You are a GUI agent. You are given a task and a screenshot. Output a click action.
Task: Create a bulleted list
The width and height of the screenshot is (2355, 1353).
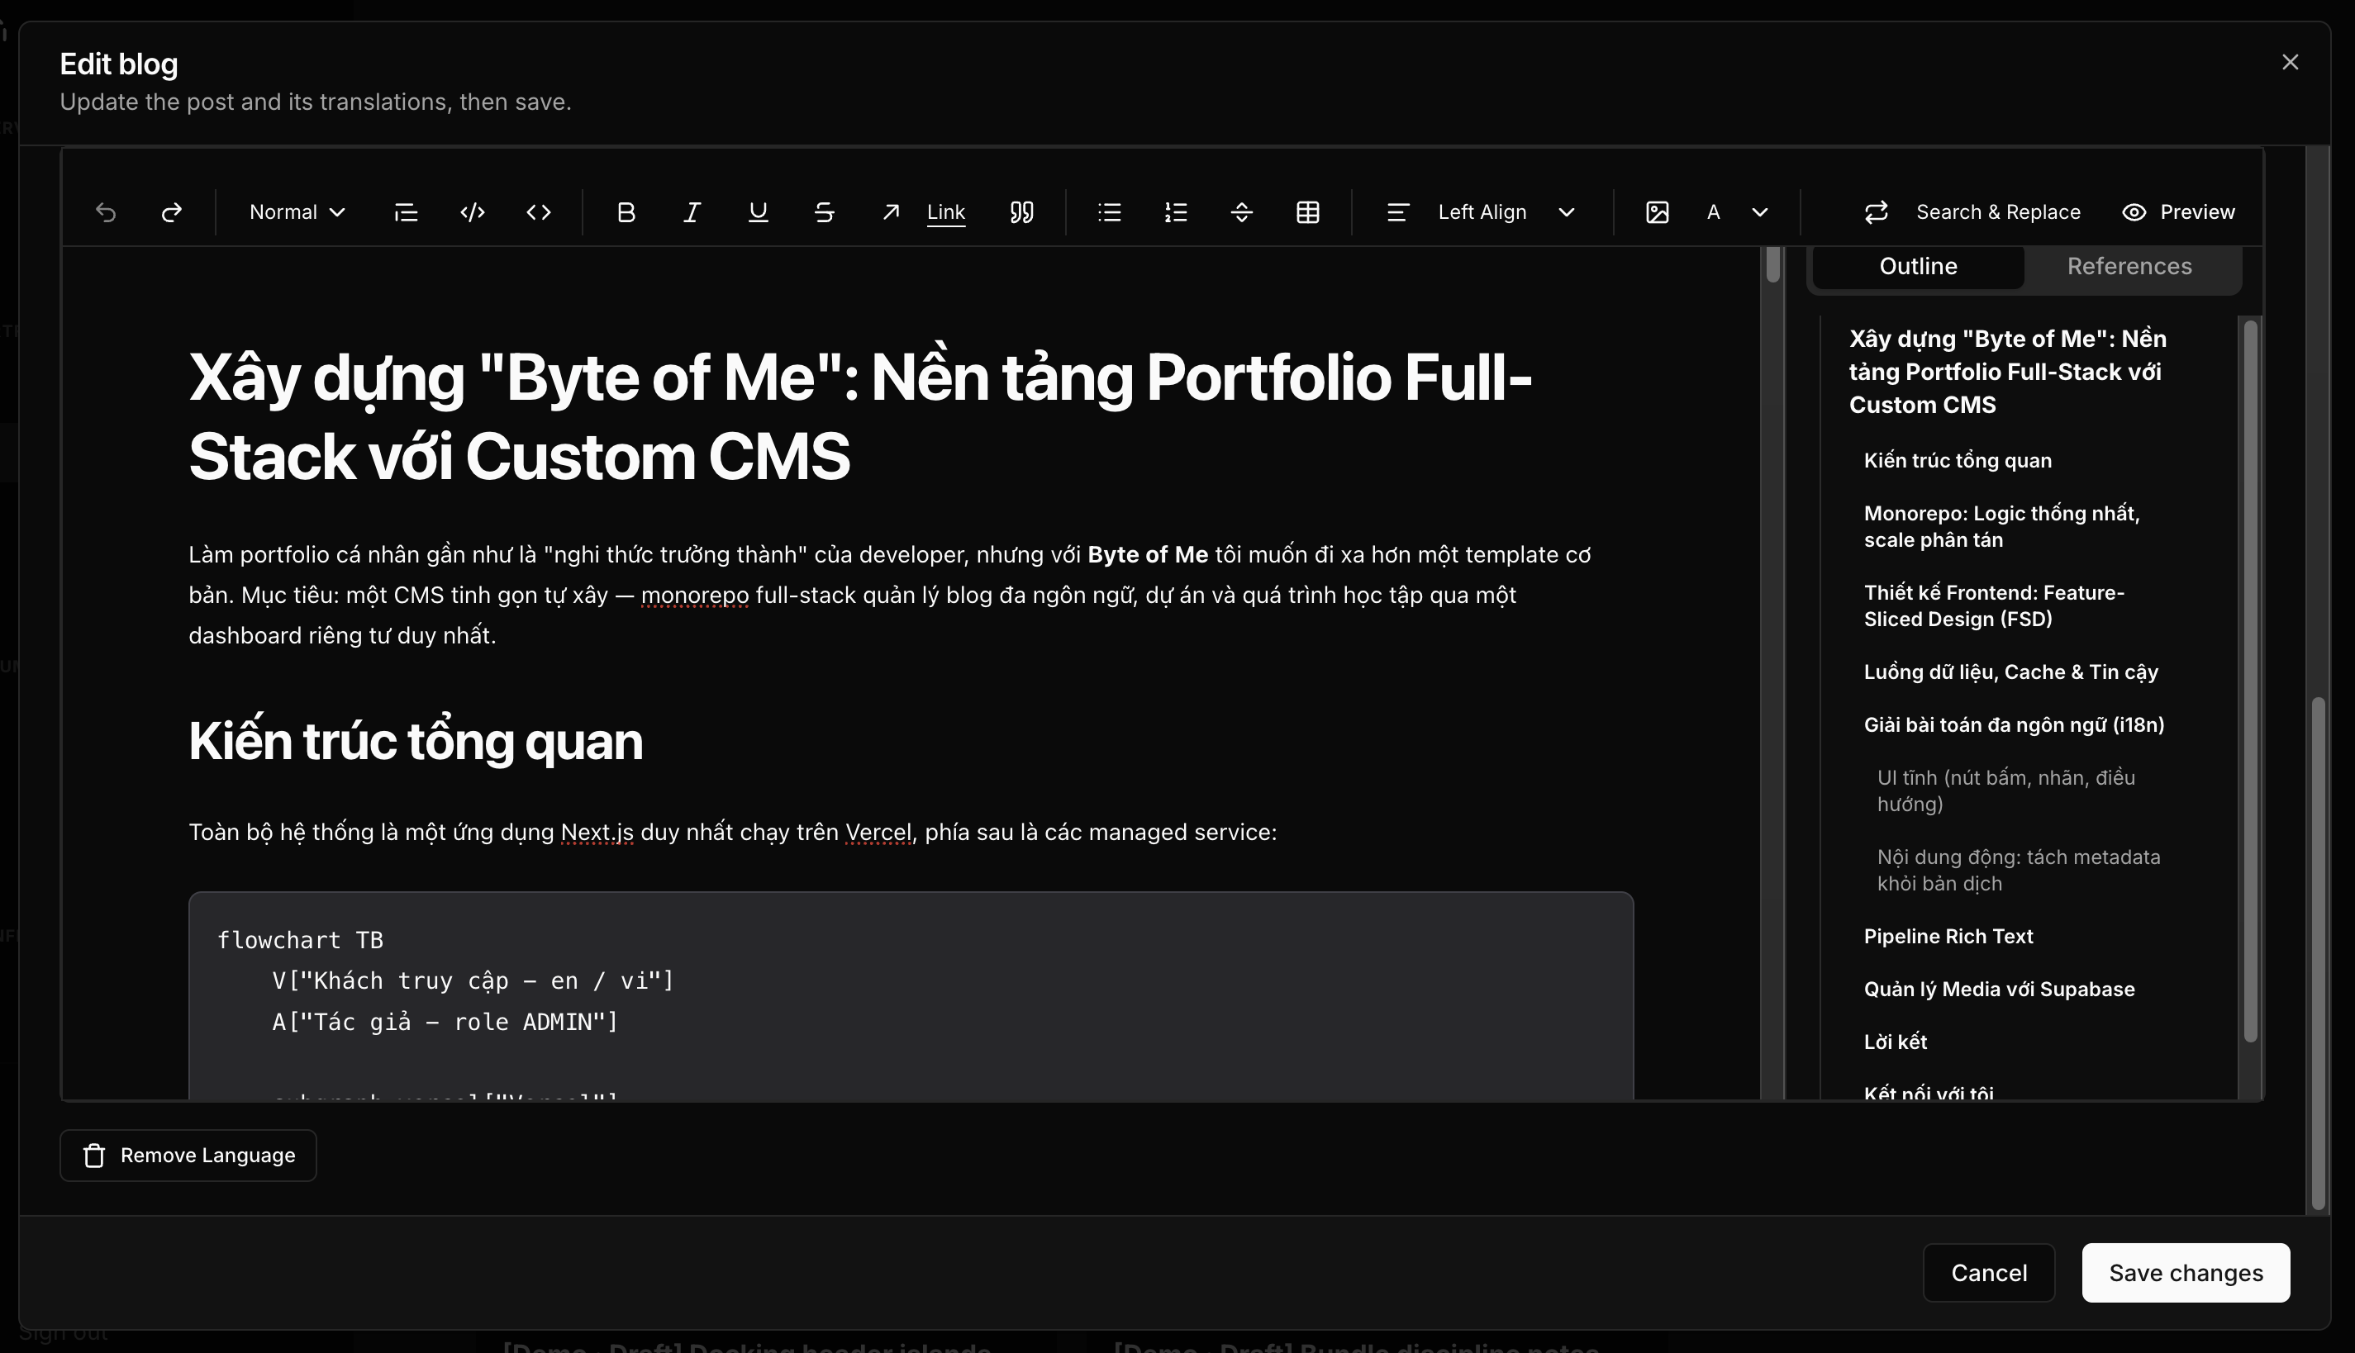[1110, 211]
